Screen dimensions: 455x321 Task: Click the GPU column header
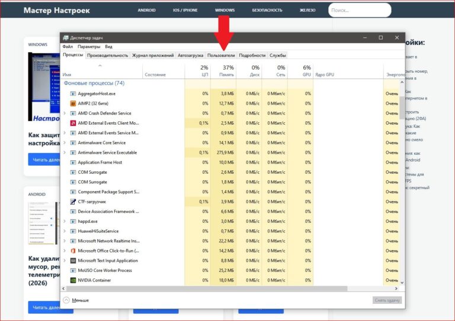(300, 71)
